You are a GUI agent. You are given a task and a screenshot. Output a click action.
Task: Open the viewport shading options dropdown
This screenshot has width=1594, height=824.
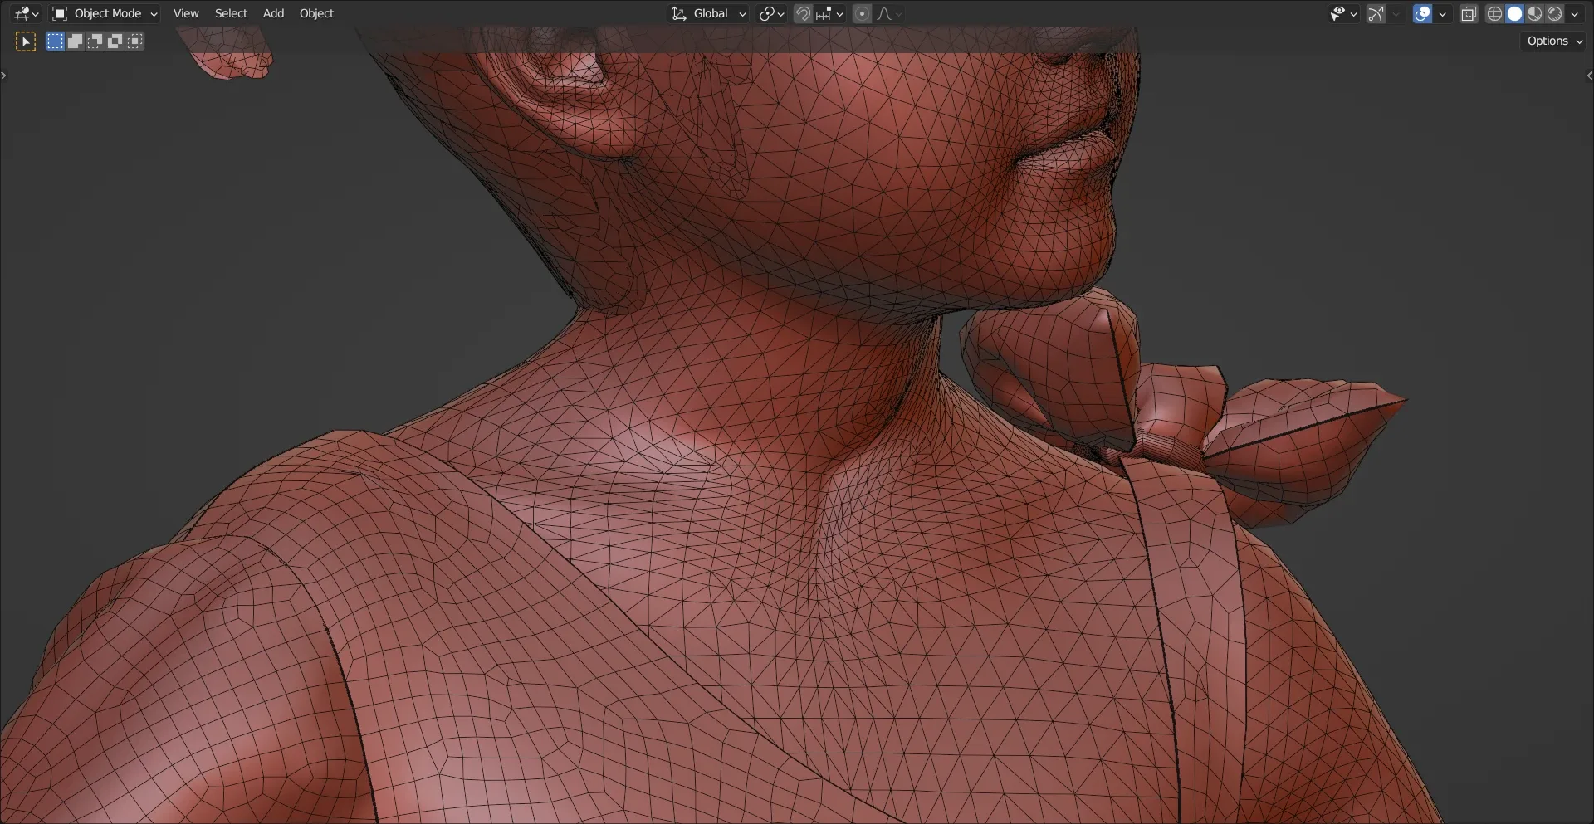[1574, 13]
